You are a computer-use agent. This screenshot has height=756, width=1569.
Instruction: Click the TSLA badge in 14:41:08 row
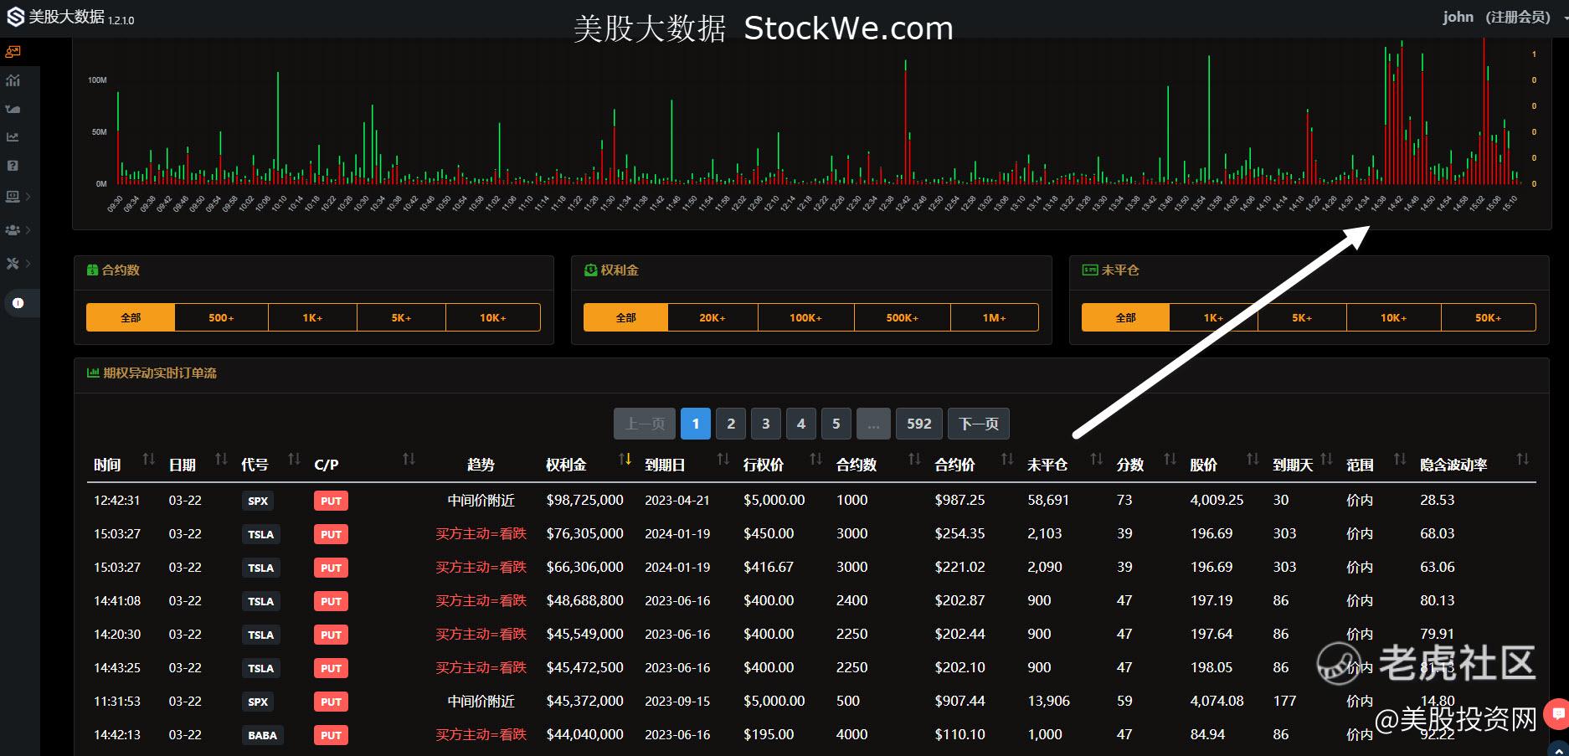point(260,601)
